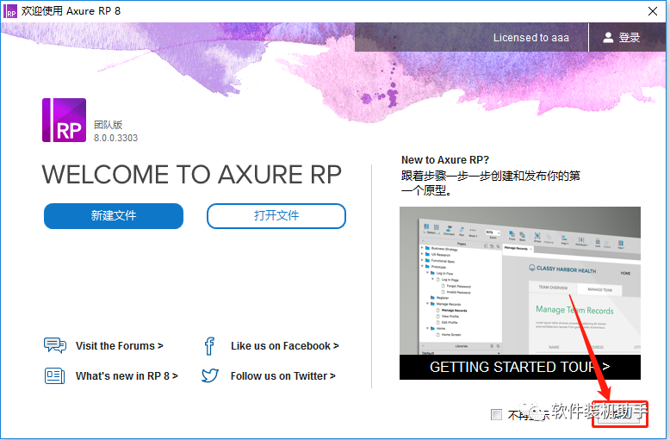Image resolution: width=670 pixels, height=440 pixels.
Task: Click the Licensed to aaa text
Action: tap(531, 38)
